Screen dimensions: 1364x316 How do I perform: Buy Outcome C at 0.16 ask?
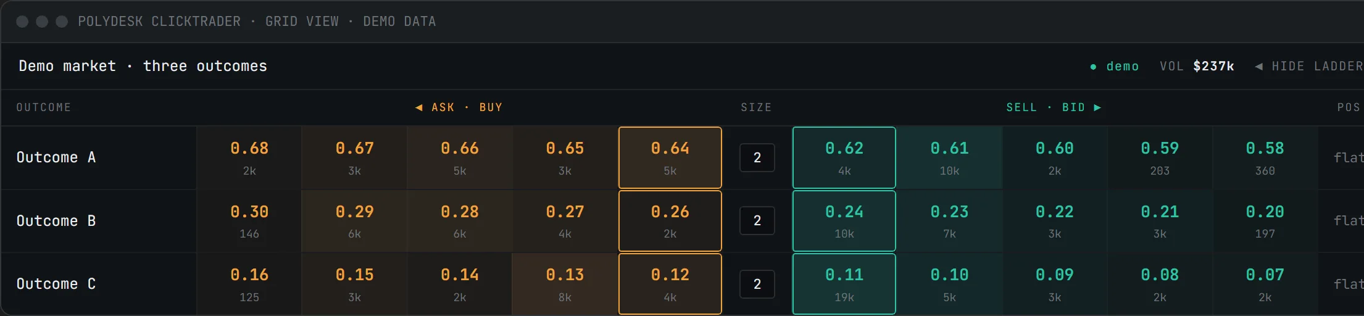(249, 284)
